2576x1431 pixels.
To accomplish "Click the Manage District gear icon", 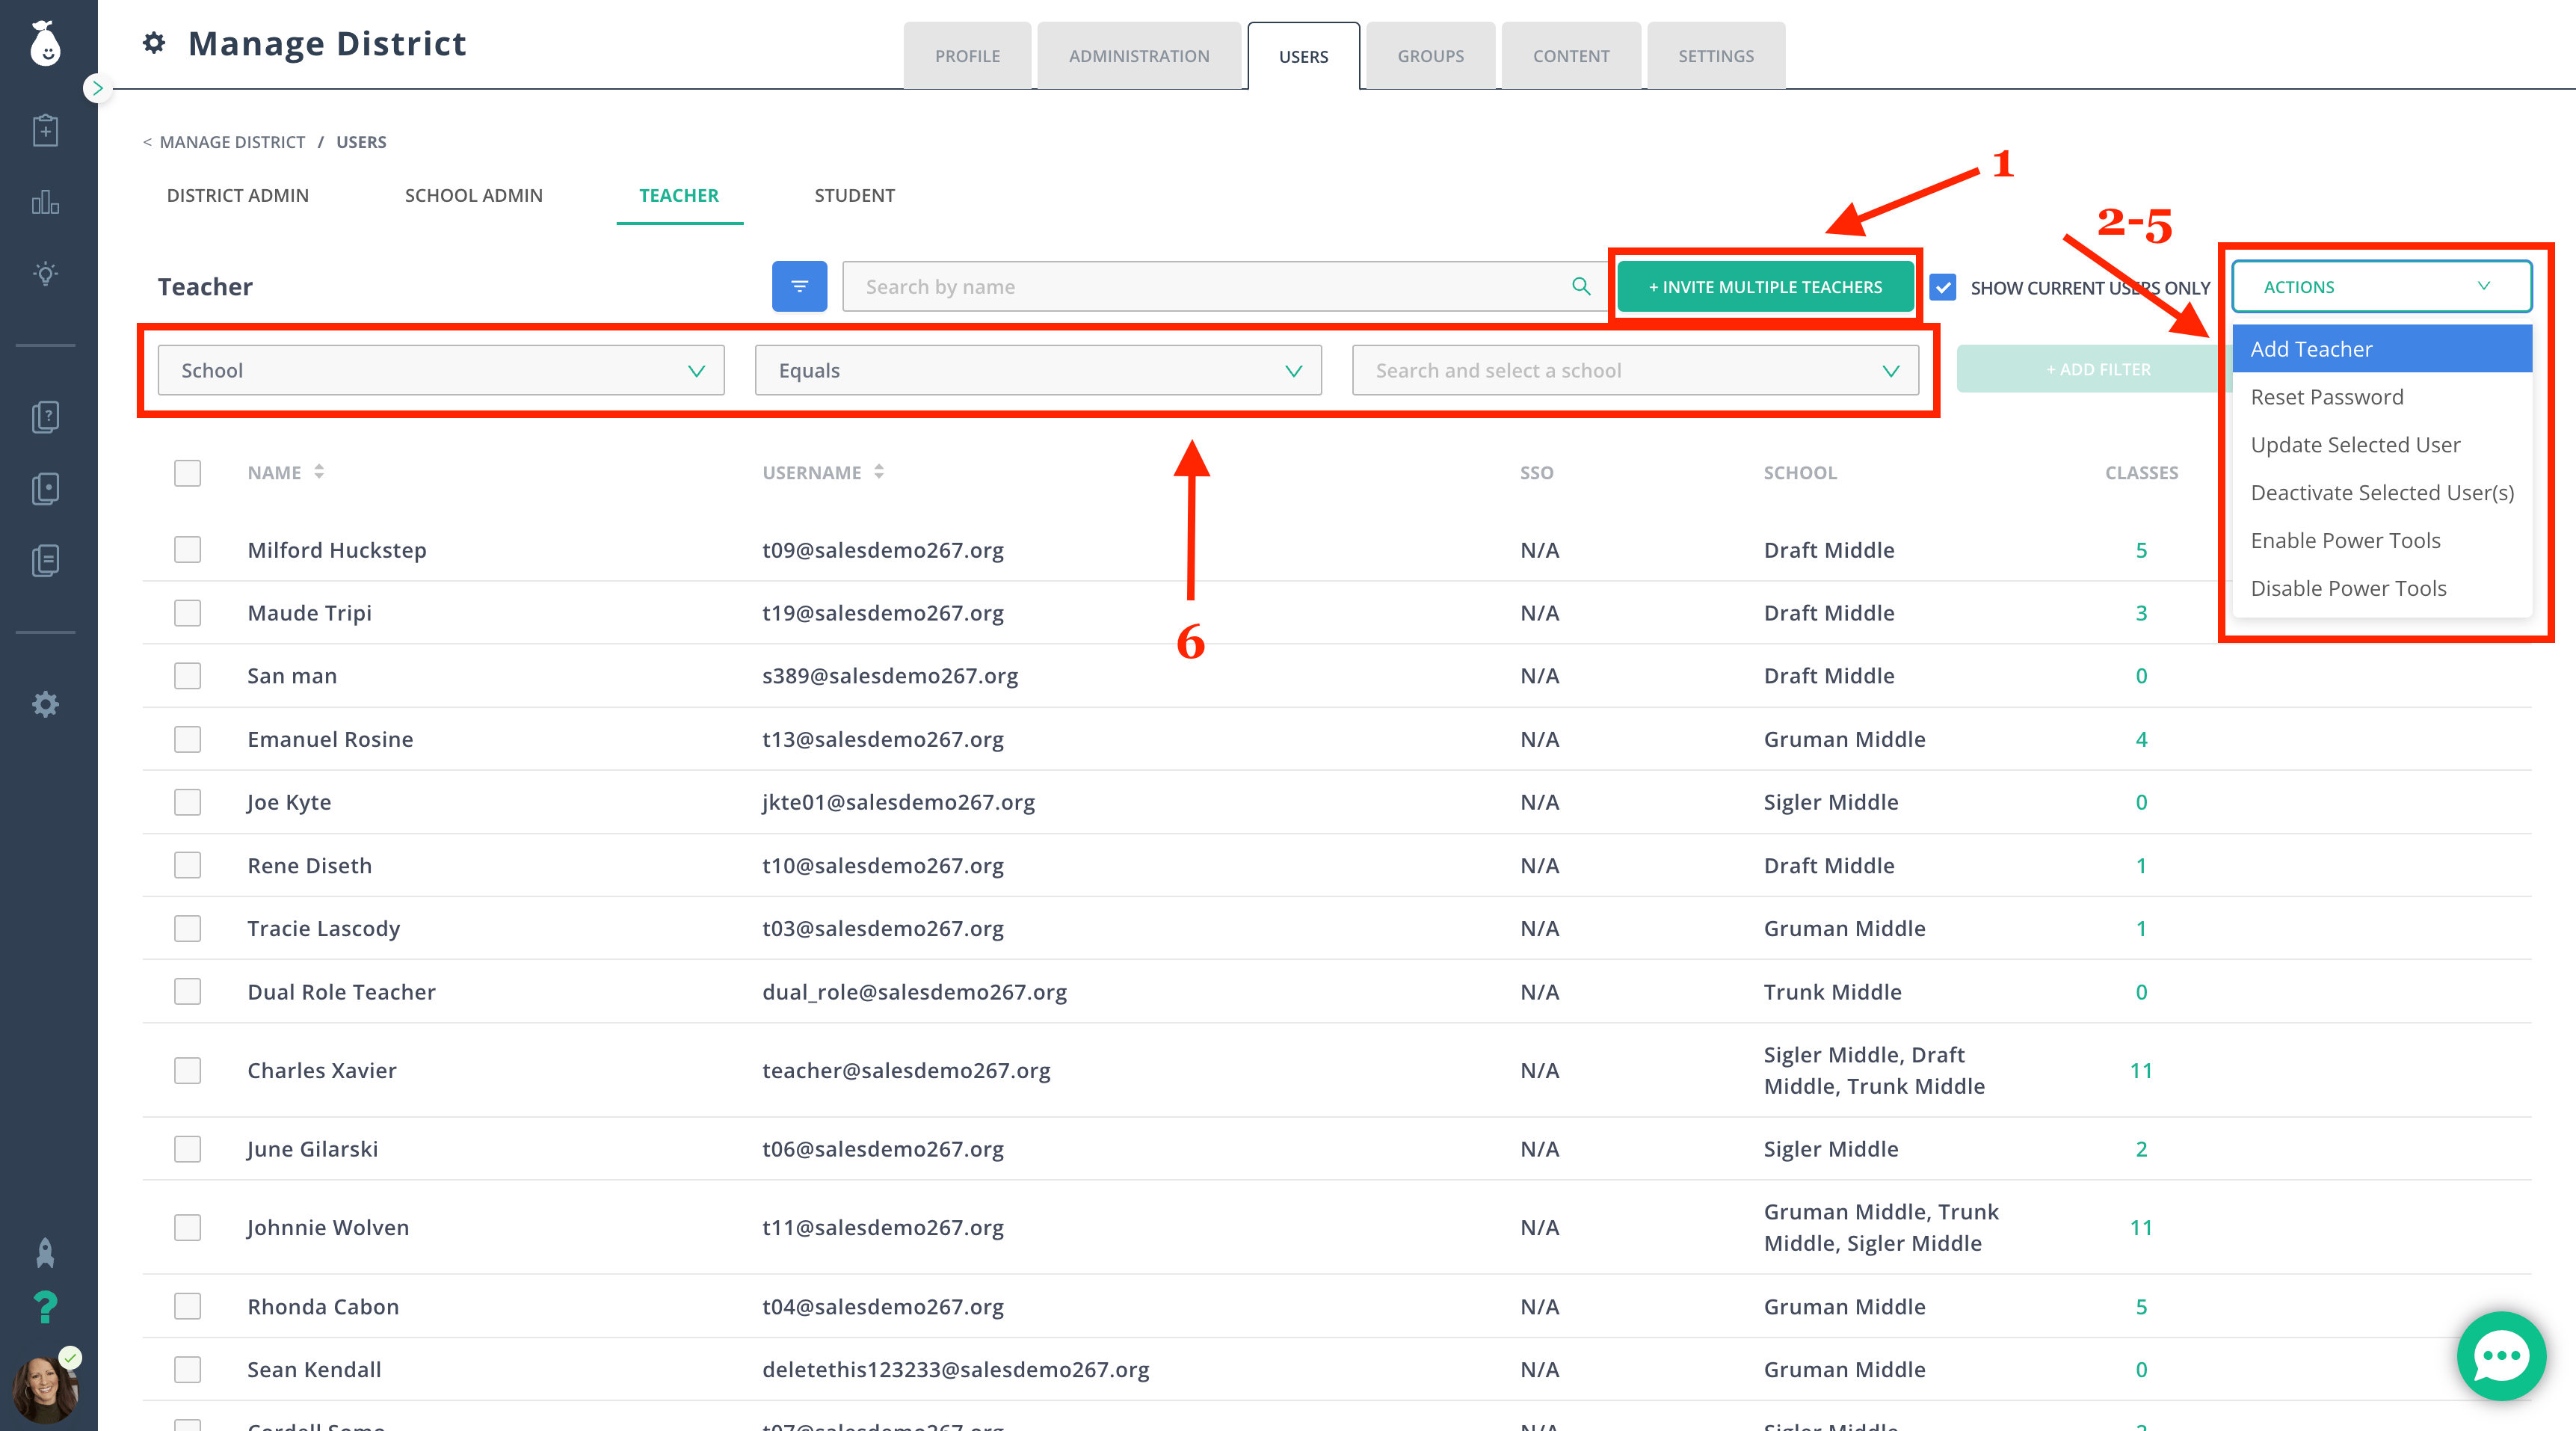I will (154, 43).
